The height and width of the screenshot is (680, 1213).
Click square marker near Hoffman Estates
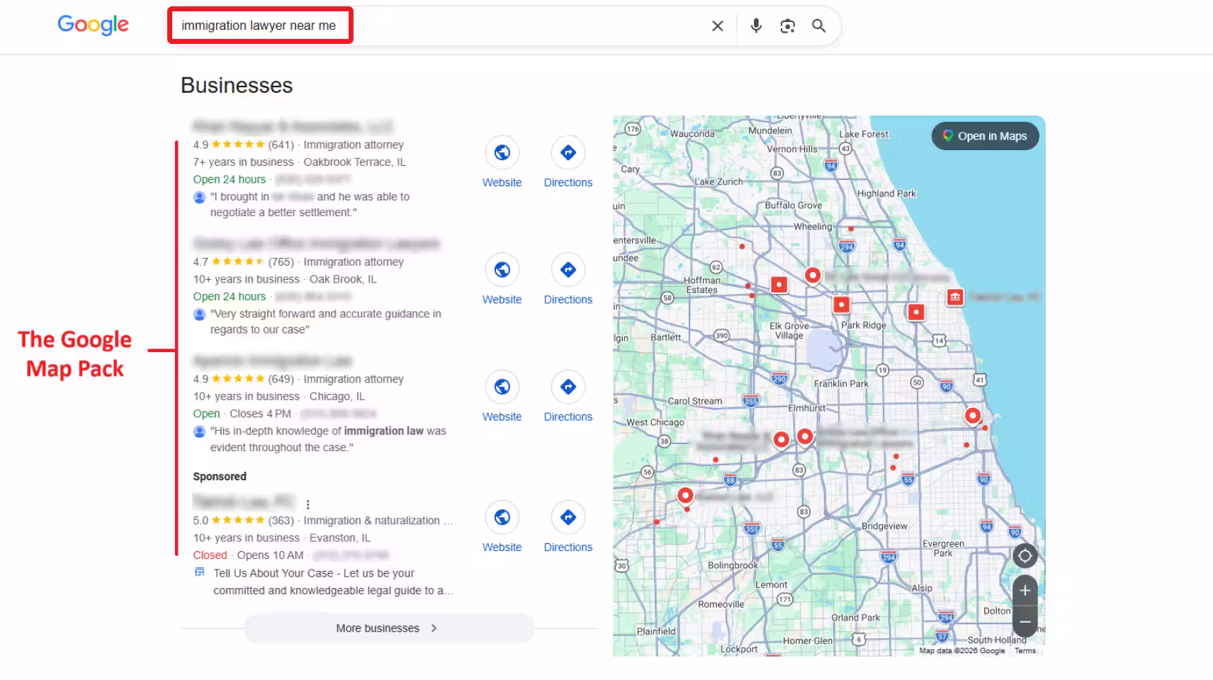coord(779,285)
